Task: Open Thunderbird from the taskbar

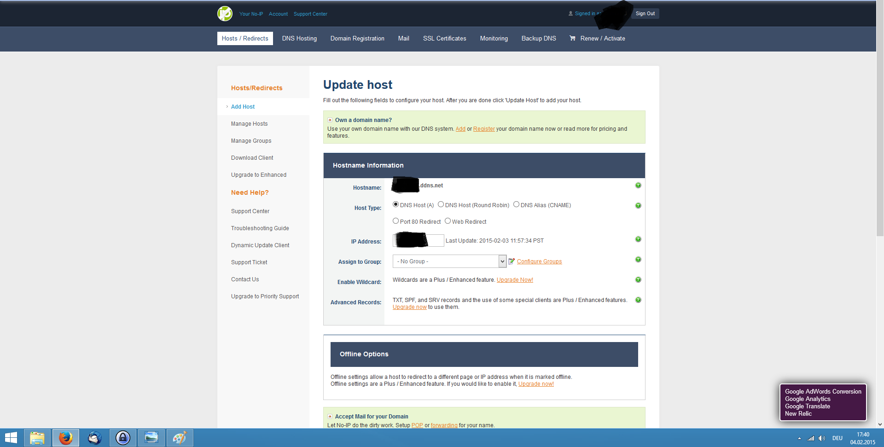Action: 94,438
